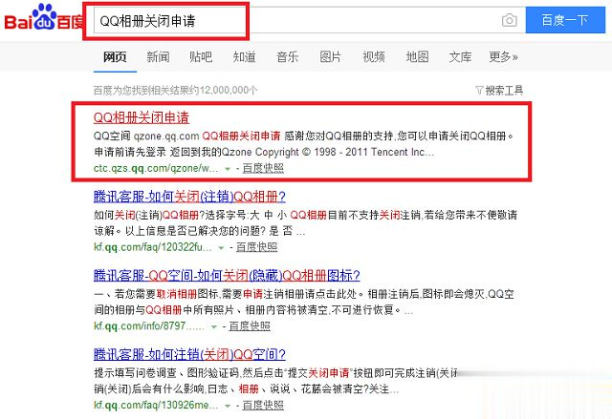Open 百度快照 for kf.qq.com/faq/120322fu result
The image size is (612, 419).
click(257, 247)
